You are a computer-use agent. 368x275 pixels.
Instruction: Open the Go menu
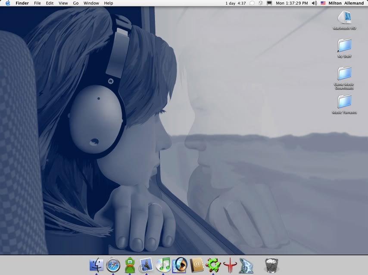(x=75, y=3)
